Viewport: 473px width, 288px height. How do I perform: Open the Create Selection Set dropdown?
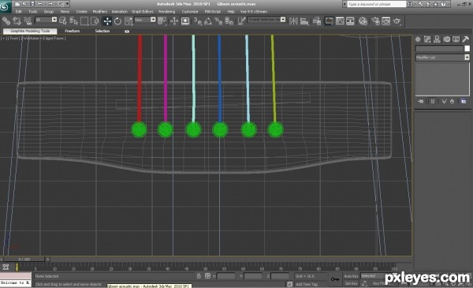[283, 20]
